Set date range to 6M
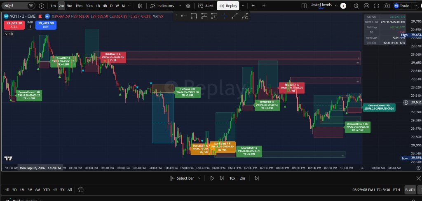The width and height of the screenshot is (422, 201). point(38,190)
